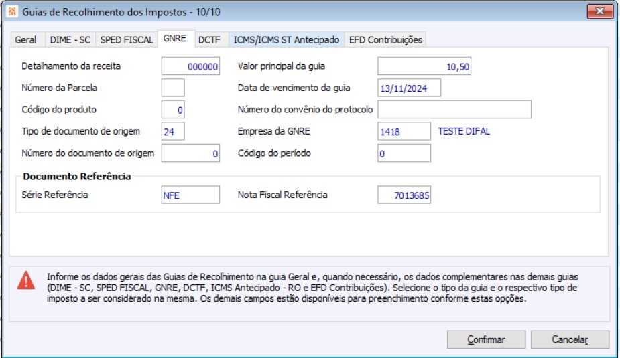This screenshot has width=620, height=358.
Task: Click the Tipo de documento de origem label
Action: click(80, 131)
